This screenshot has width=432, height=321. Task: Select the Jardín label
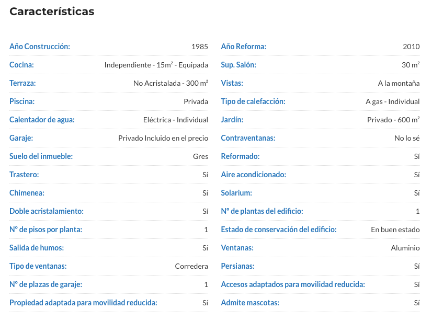[x=232, y=120]
